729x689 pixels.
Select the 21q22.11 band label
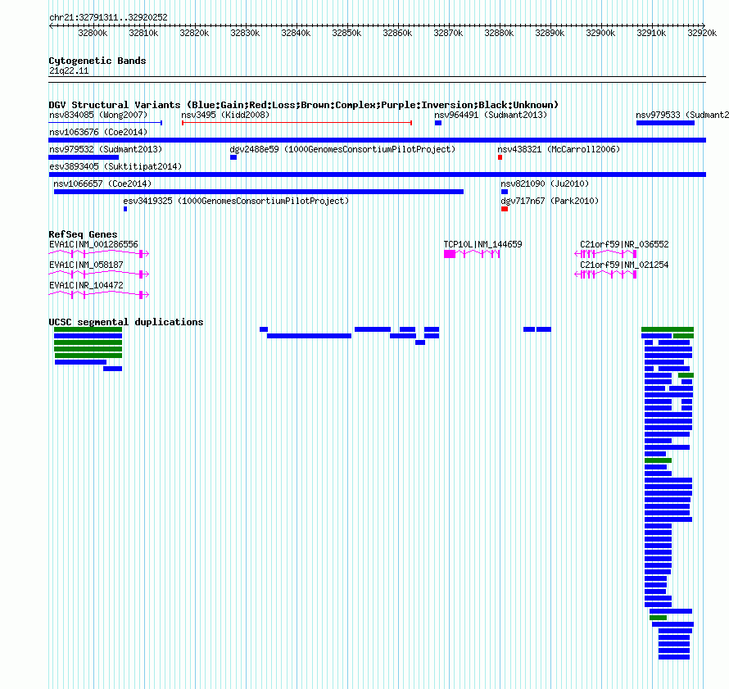coord(69,70)
